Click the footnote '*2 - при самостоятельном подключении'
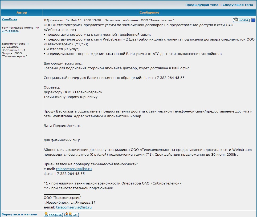 coord(78,188)
